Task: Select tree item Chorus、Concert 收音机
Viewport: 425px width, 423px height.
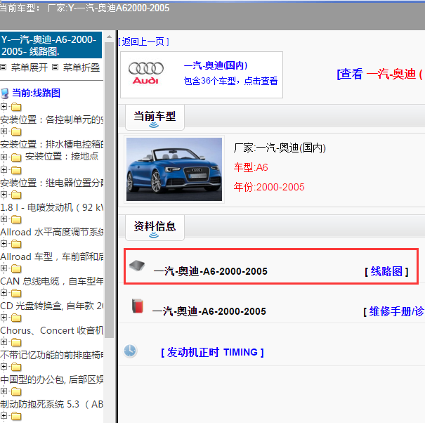Action: pyautogui.click(x=52, y=330)
